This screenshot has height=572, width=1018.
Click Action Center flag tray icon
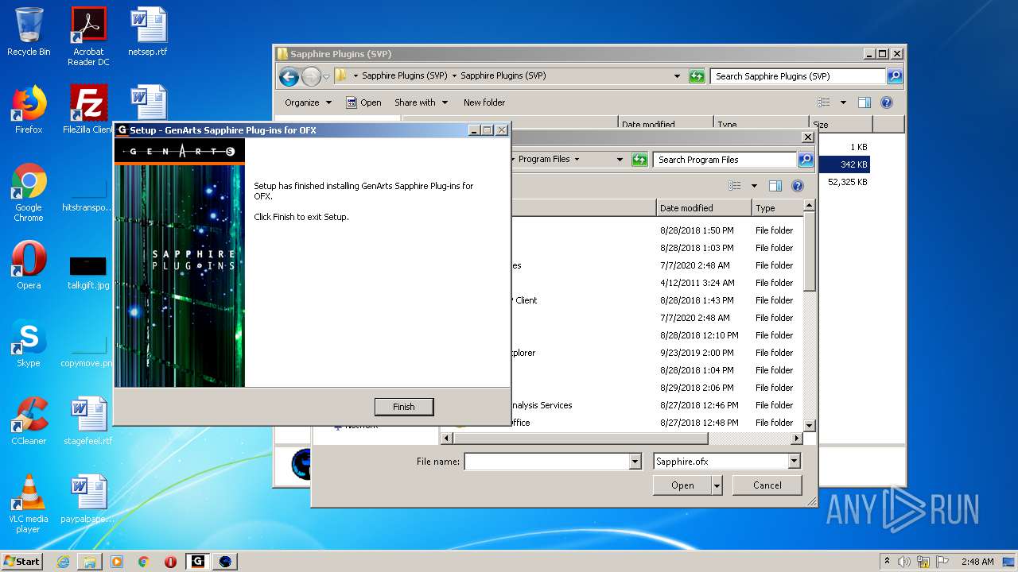(942, 561)
